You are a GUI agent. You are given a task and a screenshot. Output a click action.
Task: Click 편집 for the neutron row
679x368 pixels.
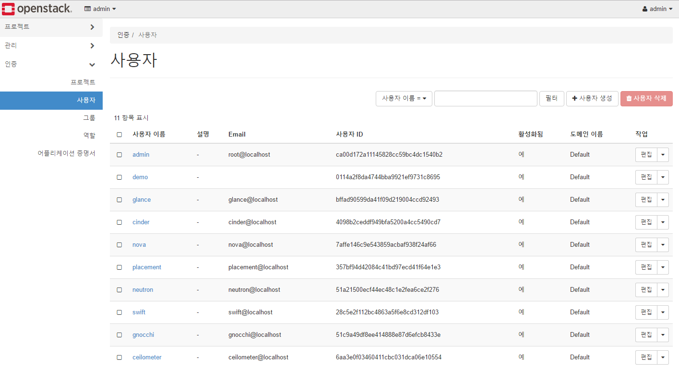coord(646,290)
